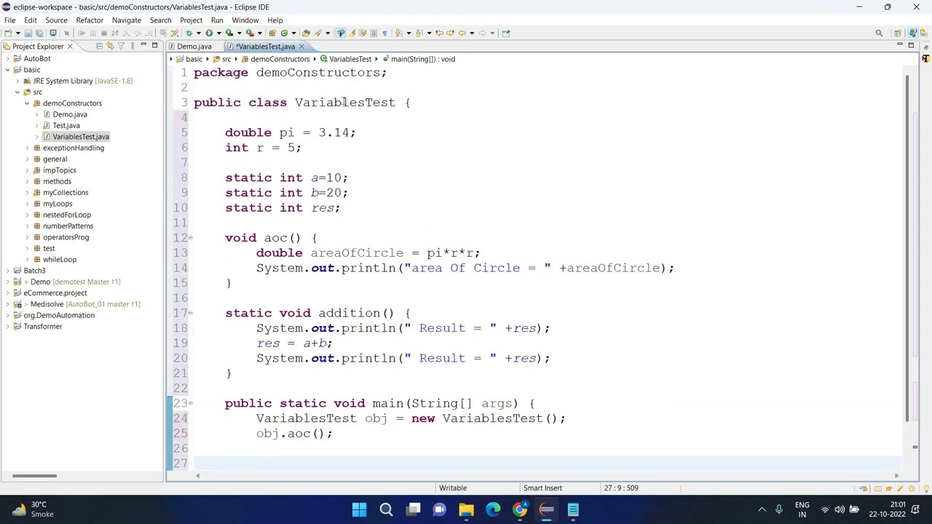Image resolution: width=932 pixels, height=524 pixels.
Task: Switch to the Demo.java editor tab
Action: tap(194, 47)
